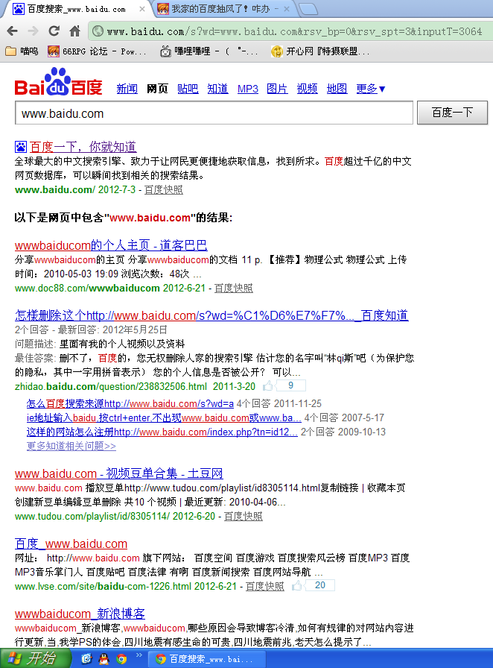Click the browser forward arrow
Viewport: 493px width, 668px height.
[33, 31]
